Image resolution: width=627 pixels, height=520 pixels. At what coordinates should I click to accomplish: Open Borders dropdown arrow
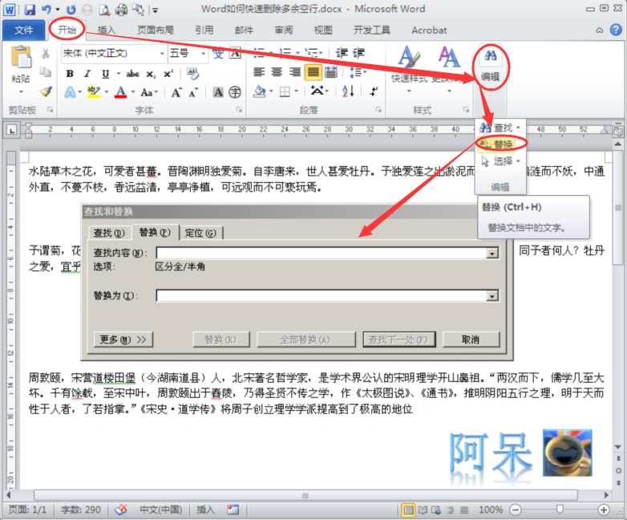pos(297,91)
